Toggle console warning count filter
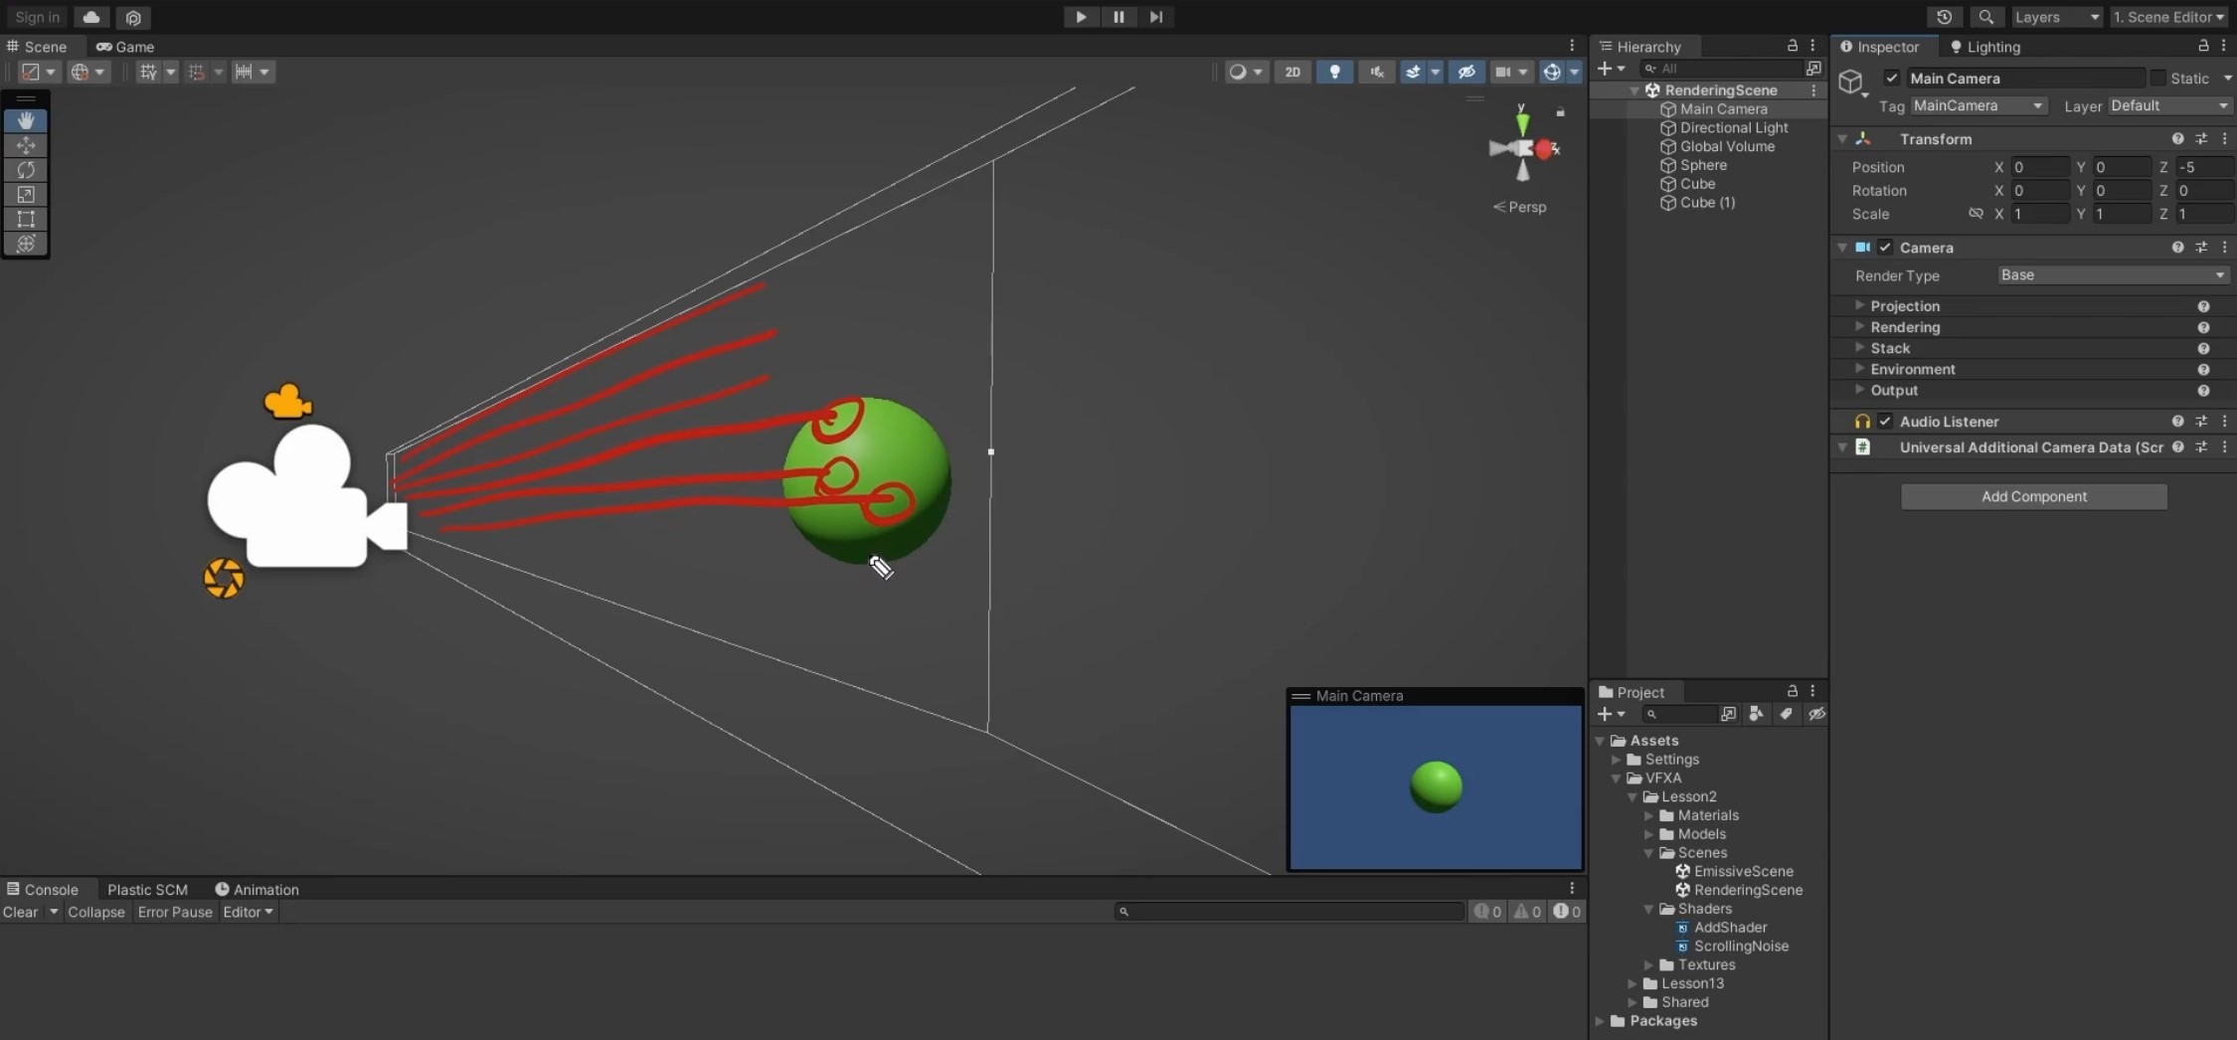This screenshot has height=1040, width=2237. [1526, 912]
